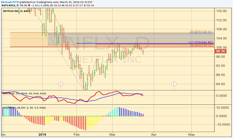Screen dimensions: 233x138
Task: Click the 104.00 price axis label
Action: (x=221, y=38)
